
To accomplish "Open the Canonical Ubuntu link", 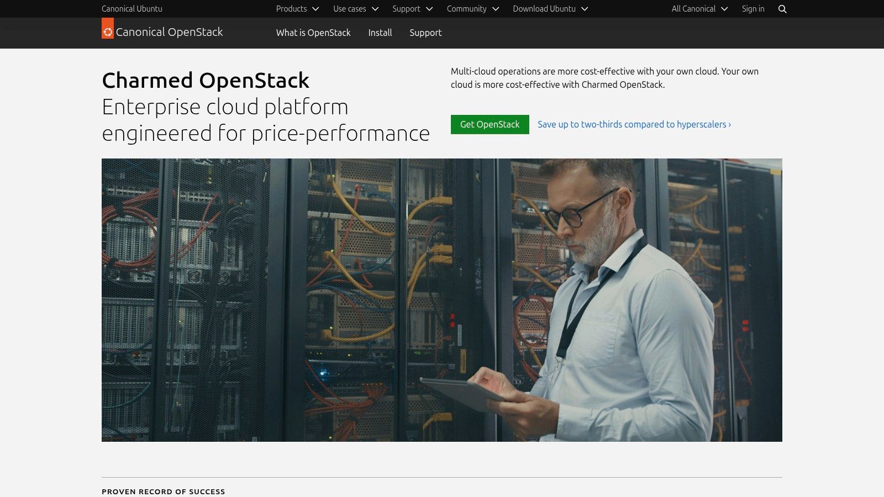I will click(131, 9).
